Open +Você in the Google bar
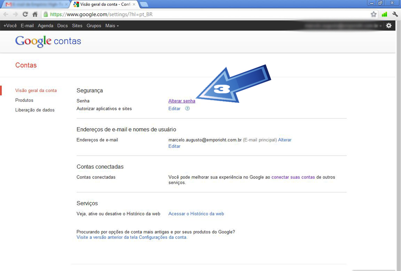The height and width of the screenshot is (271, 401). point(10,25)
